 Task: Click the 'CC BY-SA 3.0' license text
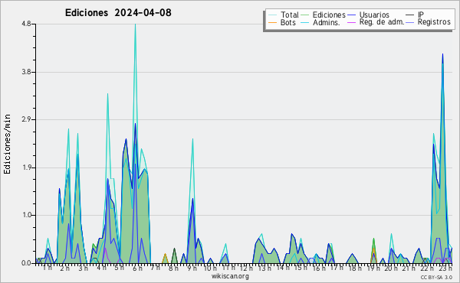coord(436,278)
